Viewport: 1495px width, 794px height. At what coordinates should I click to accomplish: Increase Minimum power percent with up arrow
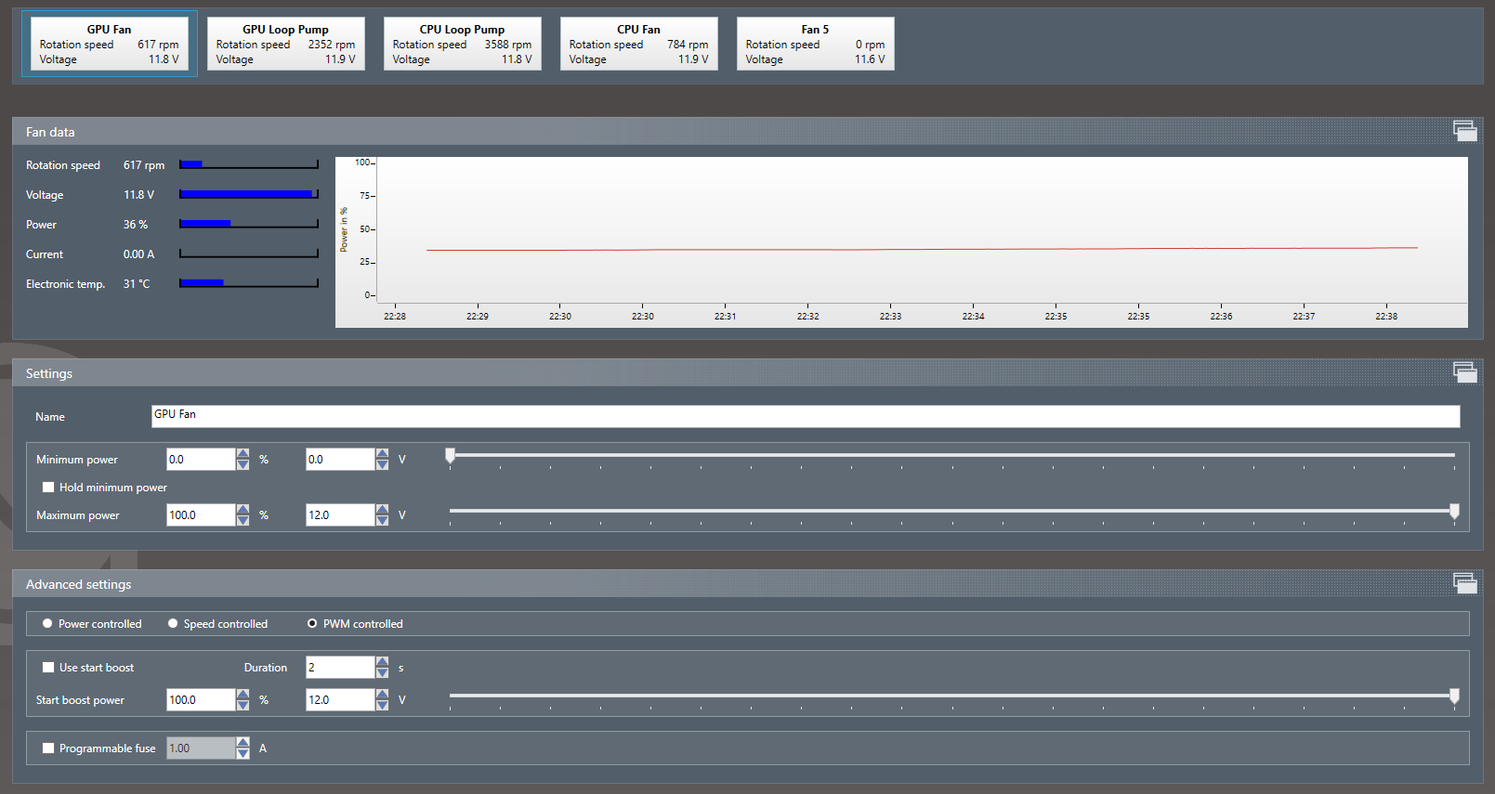click(x=243, y=454)
